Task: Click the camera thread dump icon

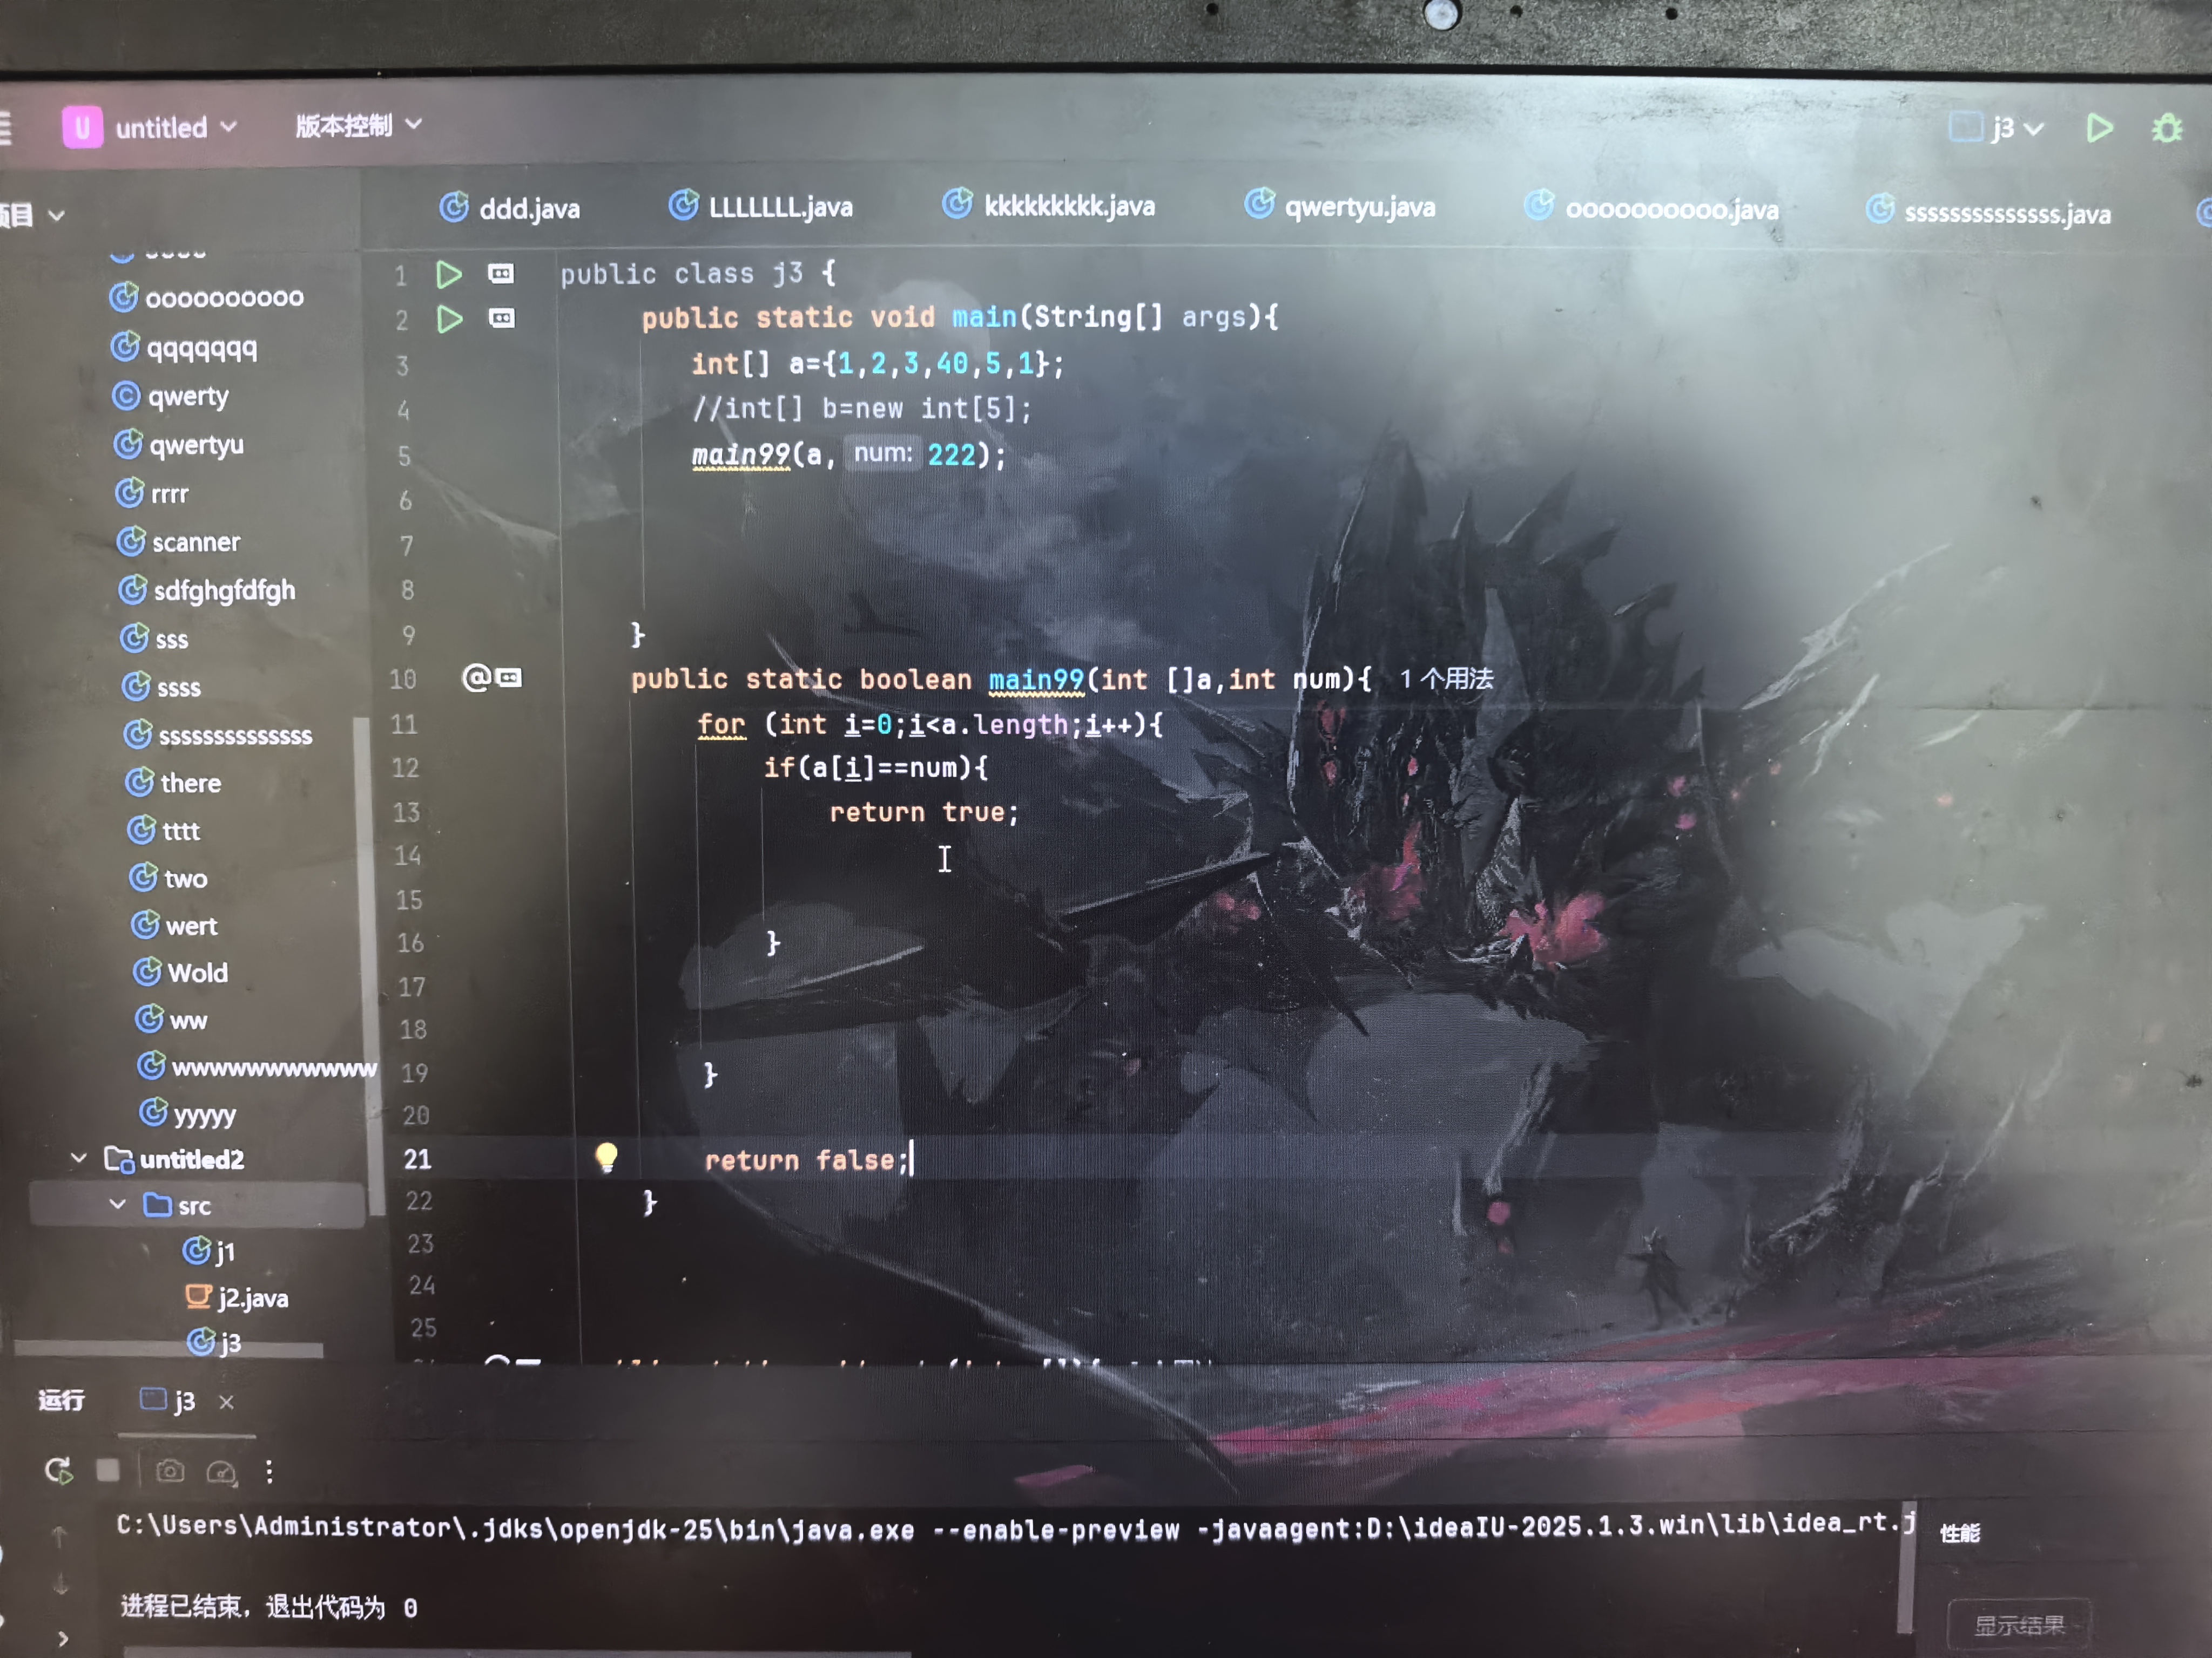Action: click(x=170, y=1471)
